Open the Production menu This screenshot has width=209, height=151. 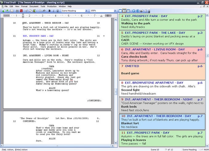(52, 6)
